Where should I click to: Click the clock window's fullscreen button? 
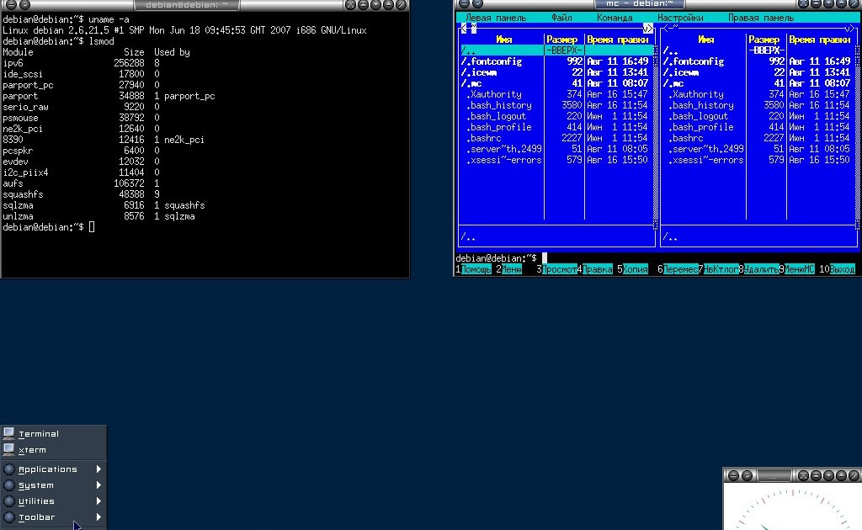[803, 475]
